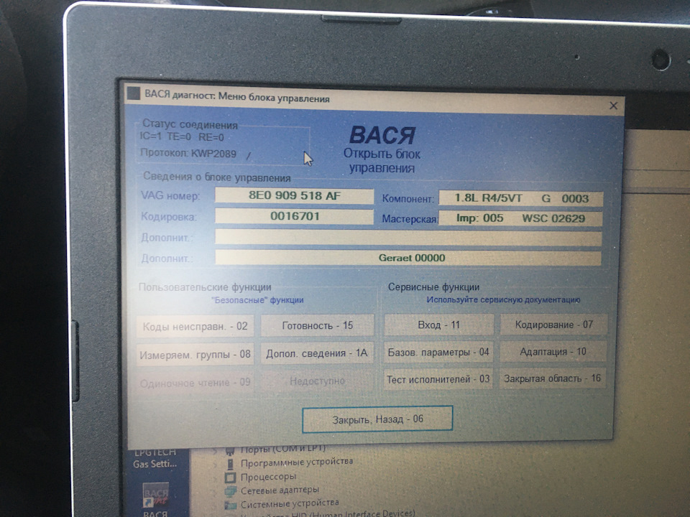Image resolution: width=690 pixels, height=517 pixels.
Task: Select Сетевые адаптеры in Device Manager tree
Action: tap(280, 490)
